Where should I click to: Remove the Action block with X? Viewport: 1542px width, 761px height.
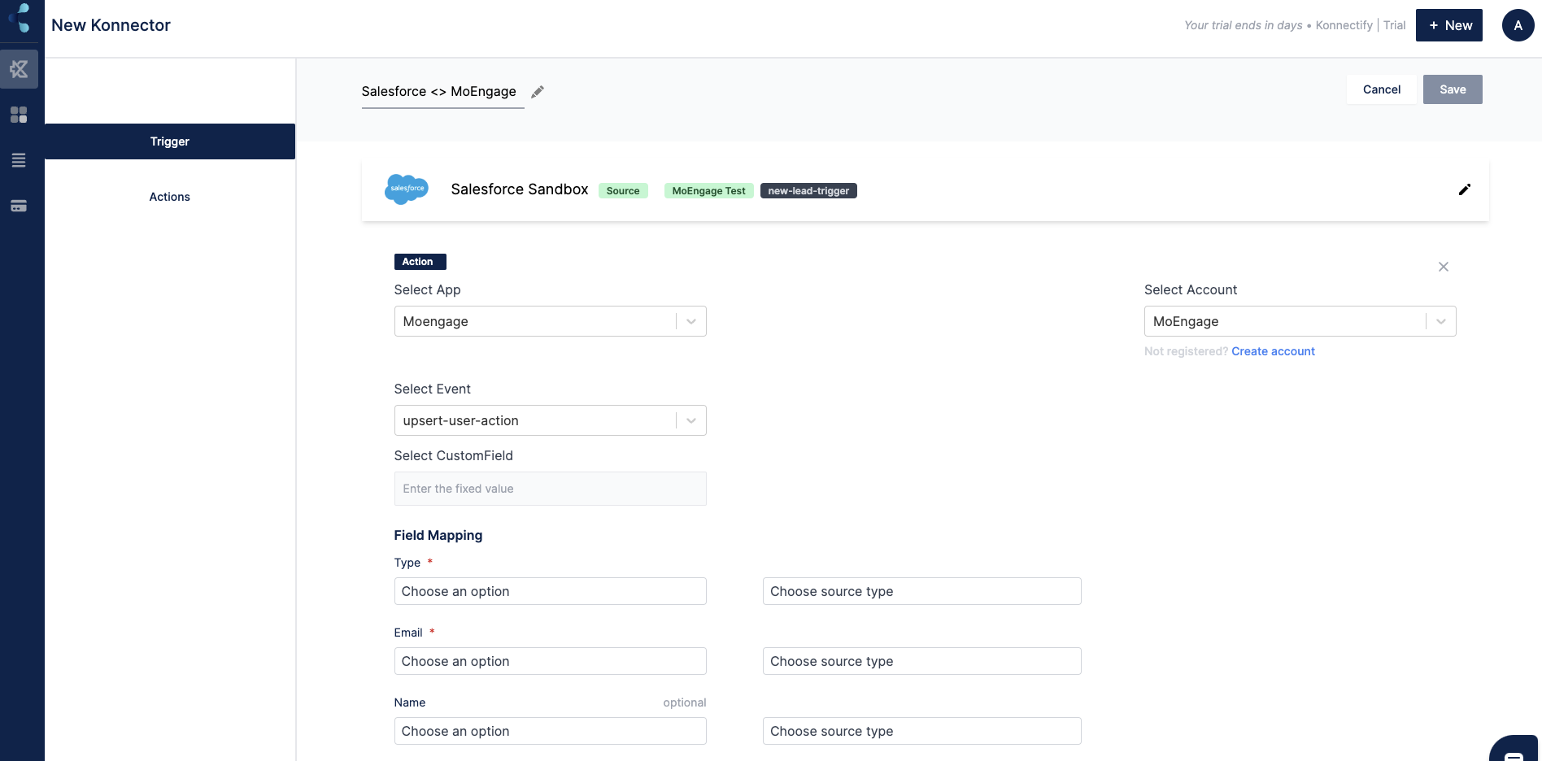[x=1444, y=267]
